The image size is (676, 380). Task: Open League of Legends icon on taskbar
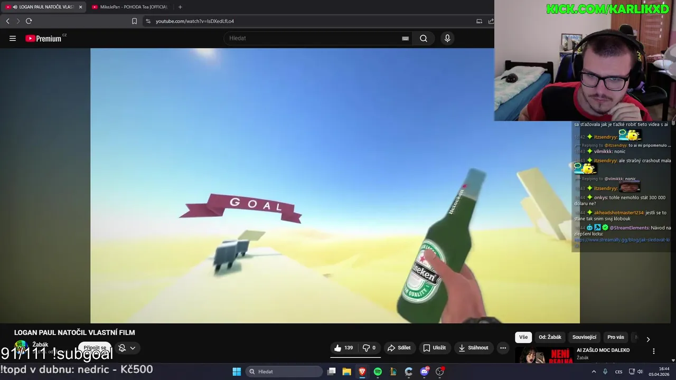393,372
